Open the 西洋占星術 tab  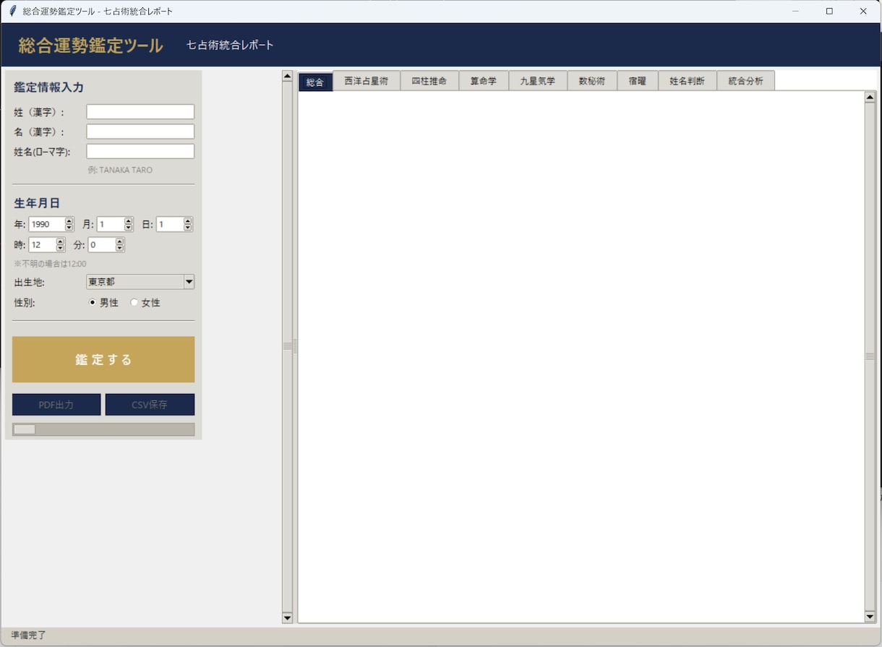367,81
